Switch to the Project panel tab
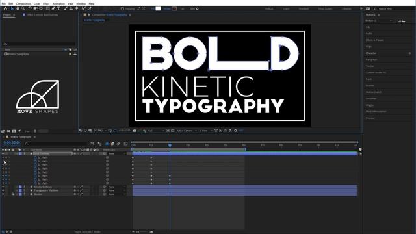Viewport: 416px width, 234px height. coord(7,14)
